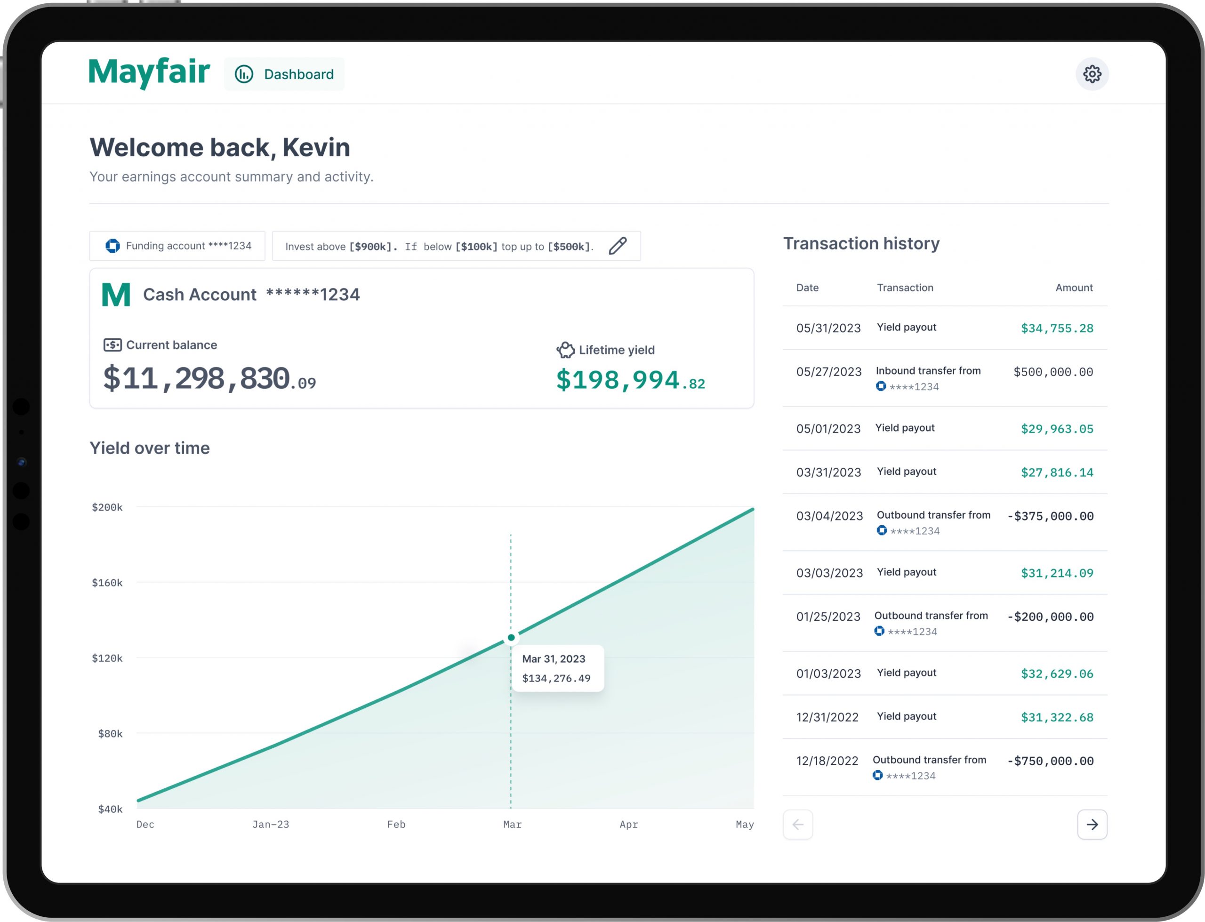Go to previous transaction page arrow
Viewport: 1205px width, 922px height.
[x=798, y=824]
